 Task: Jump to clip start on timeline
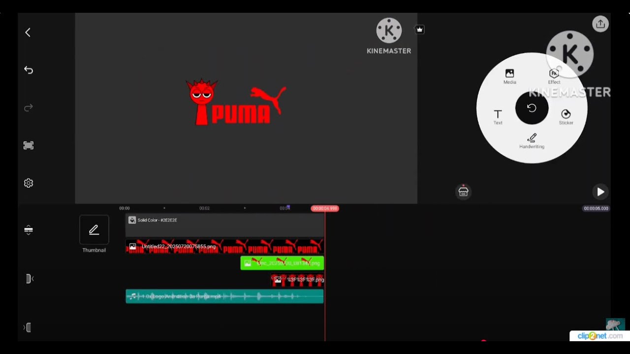30,279
